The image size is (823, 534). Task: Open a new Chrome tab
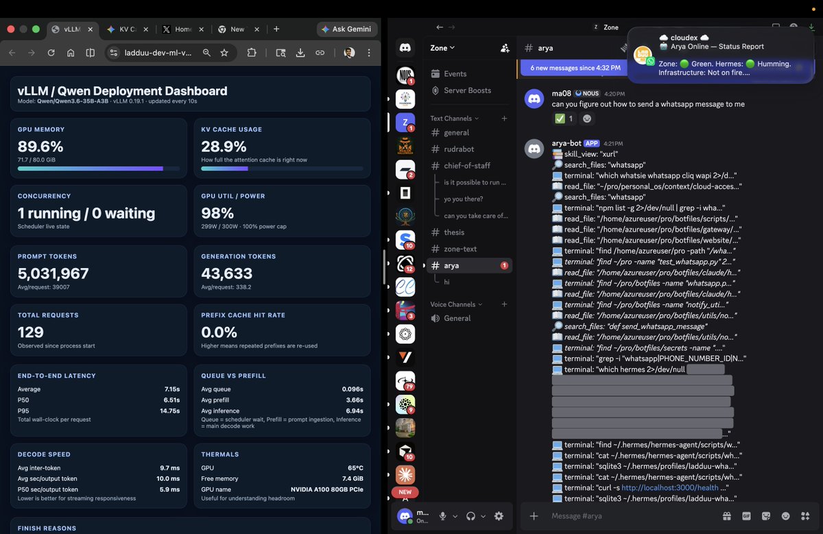[276, 29]
